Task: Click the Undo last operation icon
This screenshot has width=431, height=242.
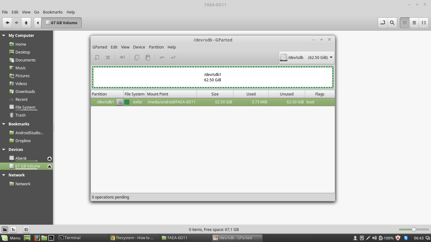Action: click(x=162, y=58)
